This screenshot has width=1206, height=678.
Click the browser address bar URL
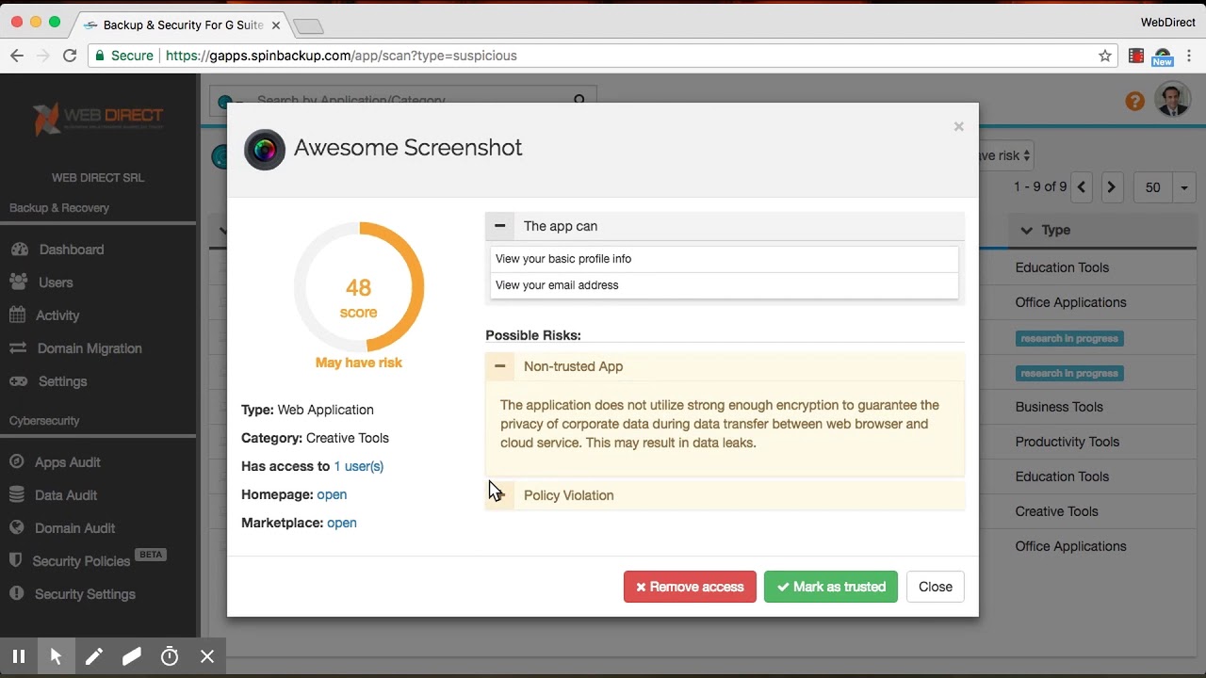coord(341,56)
